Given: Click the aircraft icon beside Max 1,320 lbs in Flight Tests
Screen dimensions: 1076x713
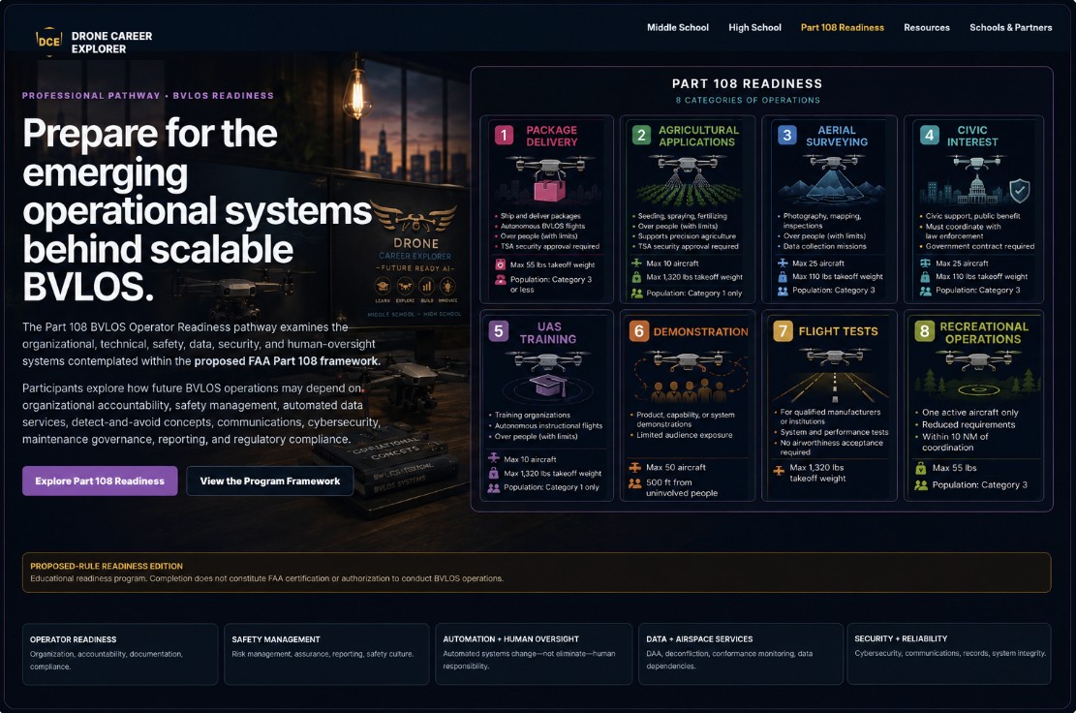Looking at the screenshot, I should (x=779, y=471).
